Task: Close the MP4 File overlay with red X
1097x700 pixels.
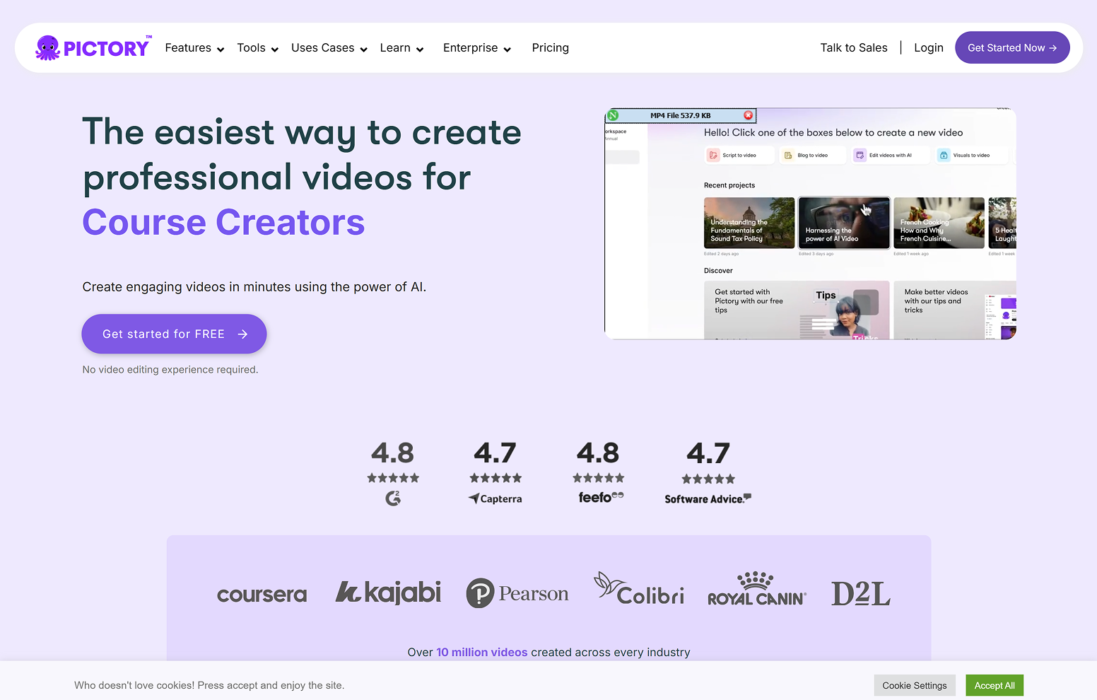Action: 749,115
